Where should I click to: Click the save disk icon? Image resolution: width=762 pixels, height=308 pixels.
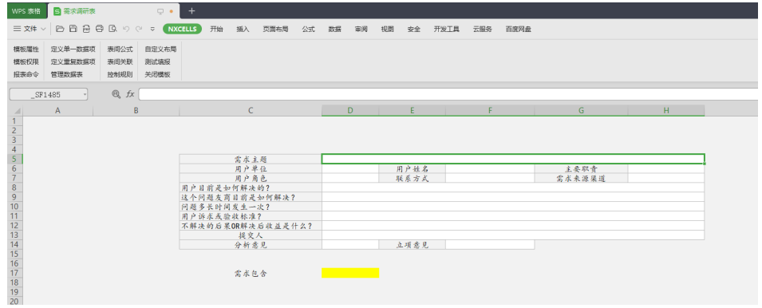pos(73,30)
